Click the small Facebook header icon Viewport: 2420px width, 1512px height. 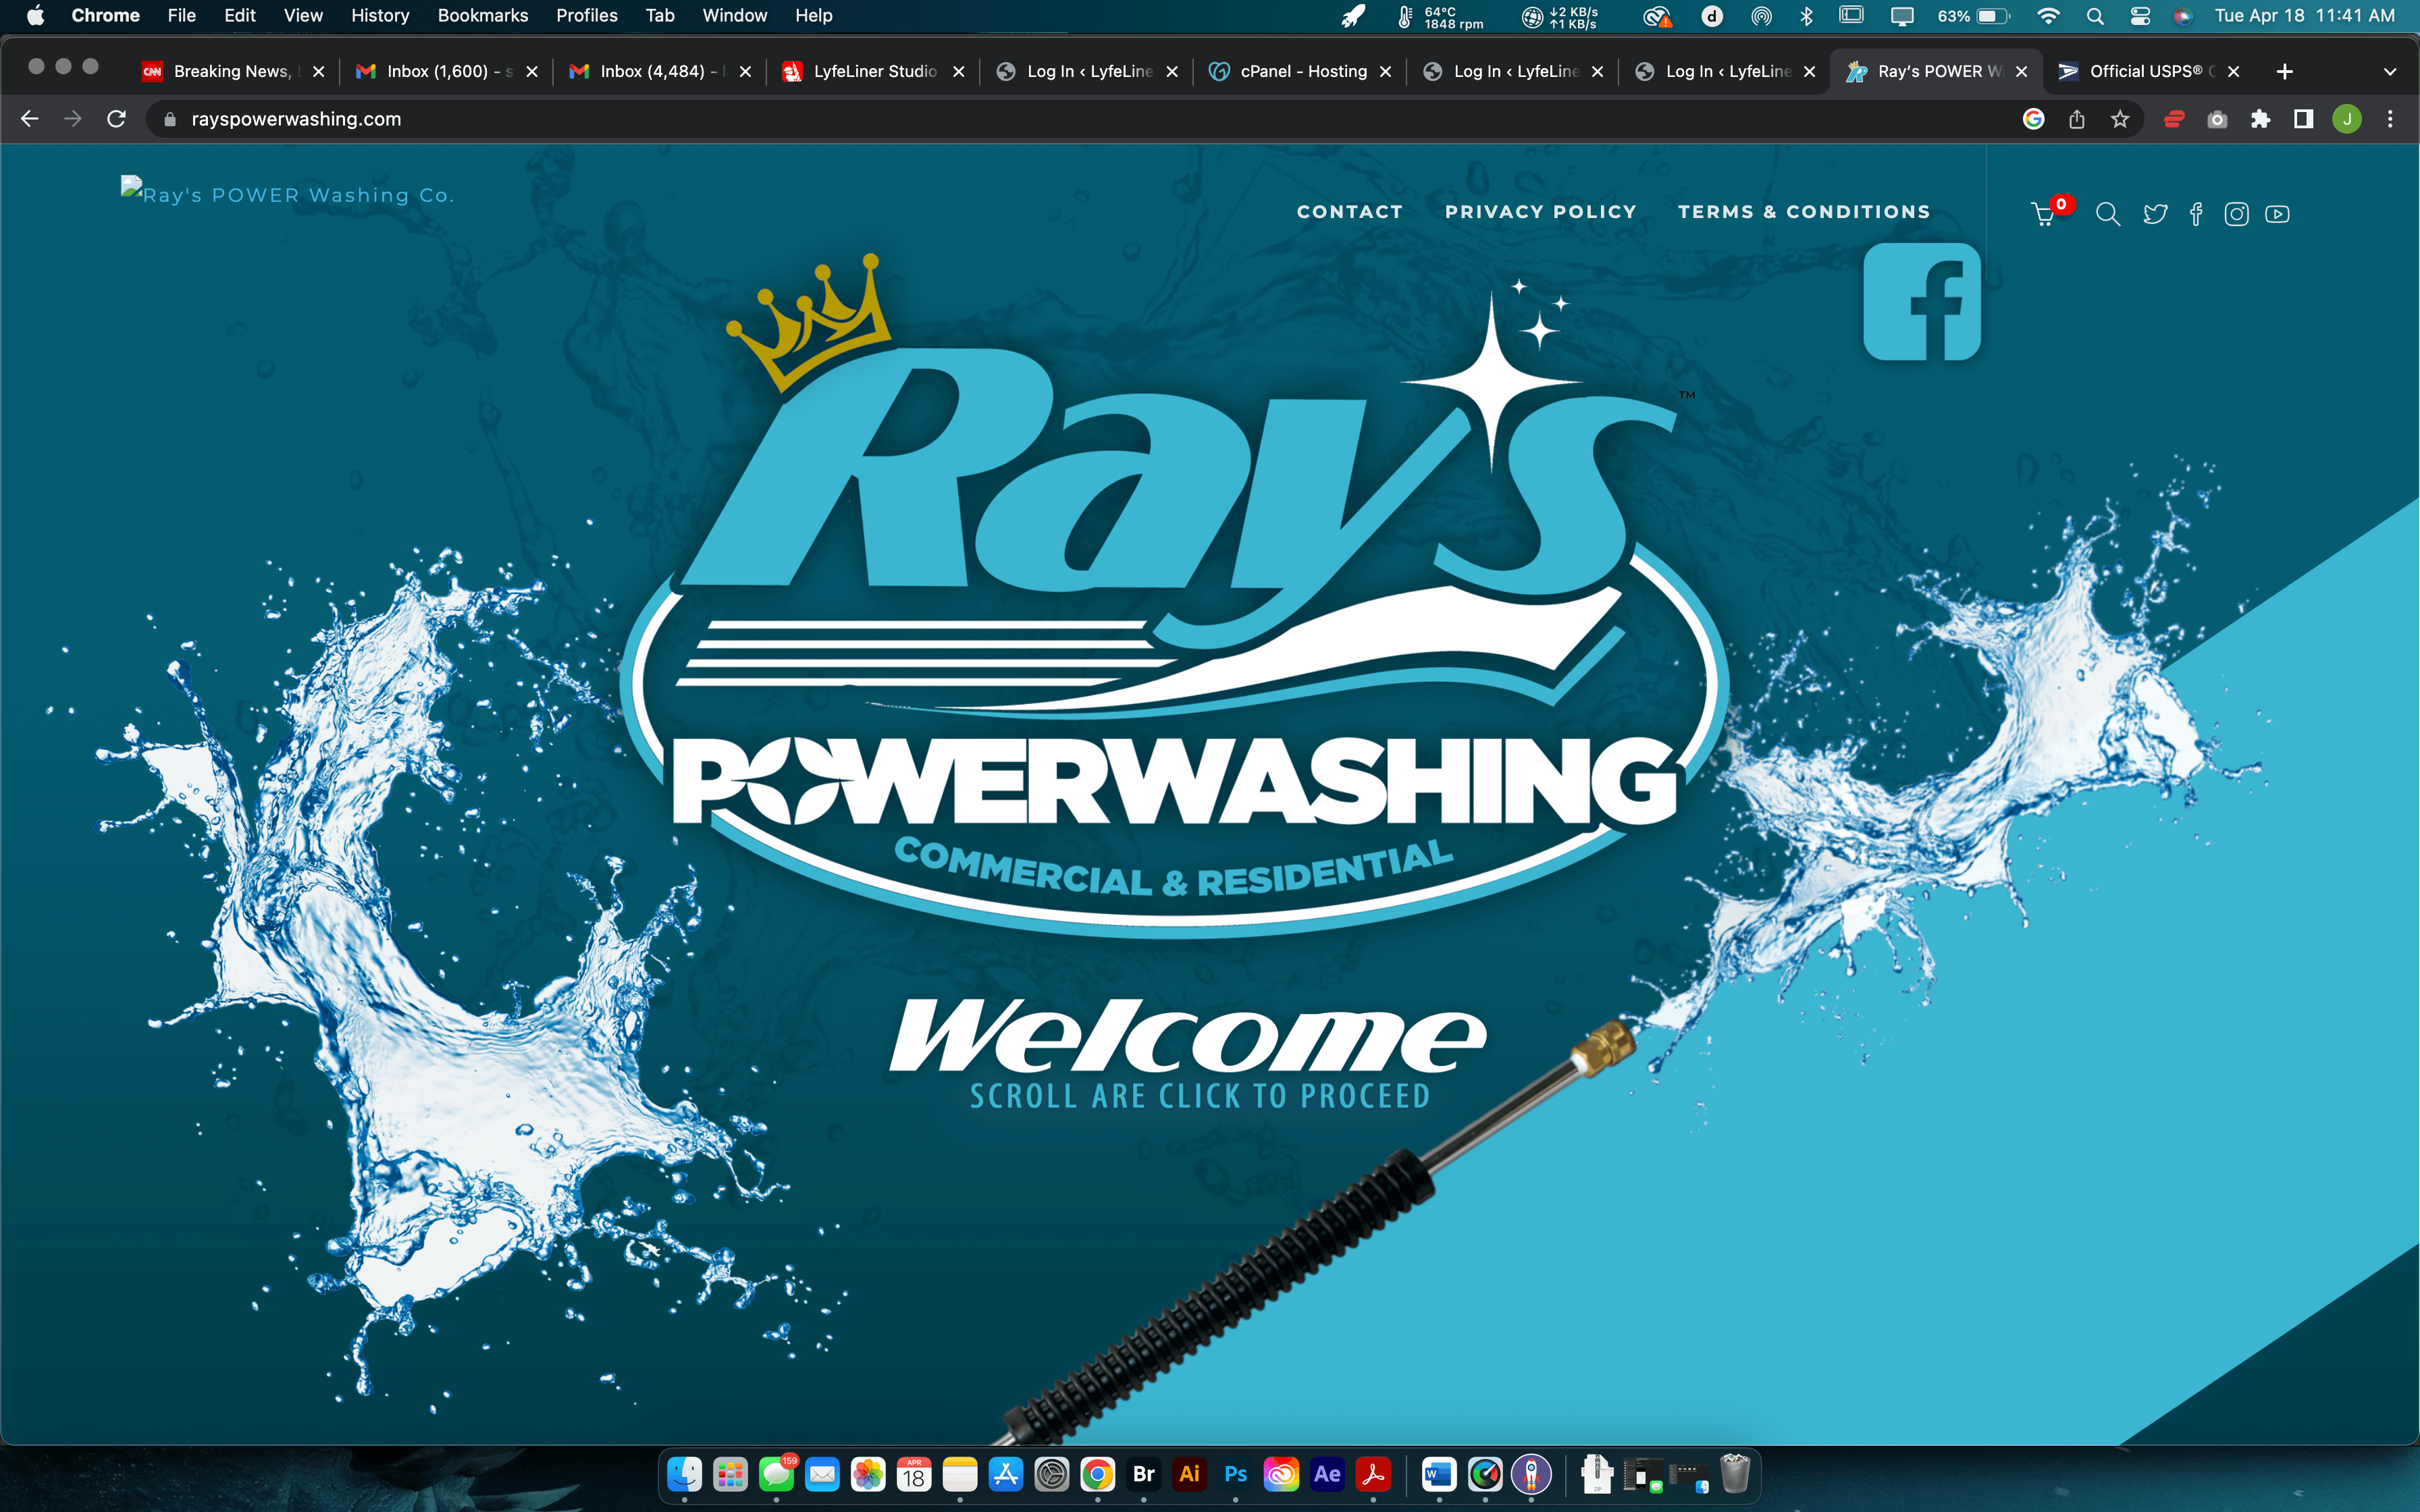2196,214
